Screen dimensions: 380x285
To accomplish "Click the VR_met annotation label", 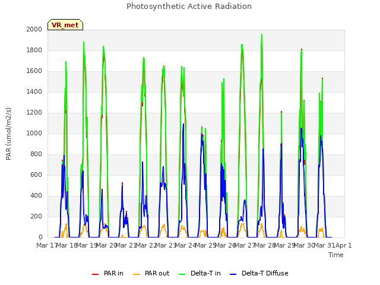I will coord(65,25).
